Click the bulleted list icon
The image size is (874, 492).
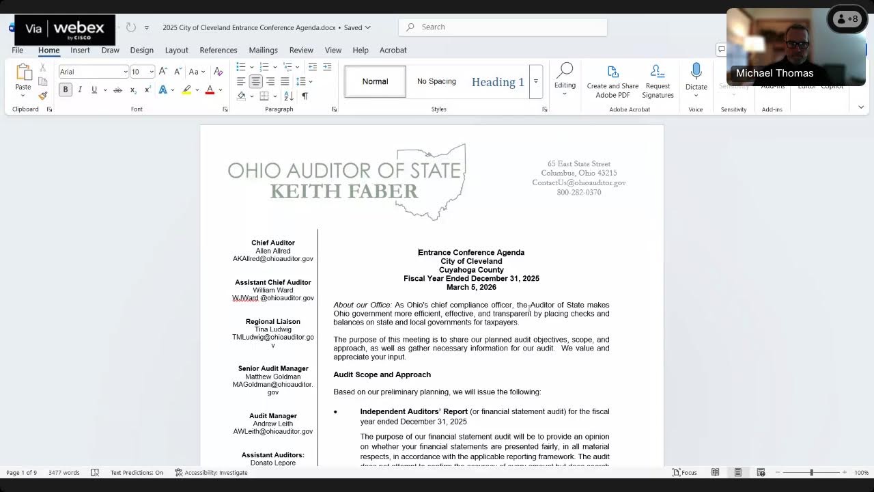point(241,66)
